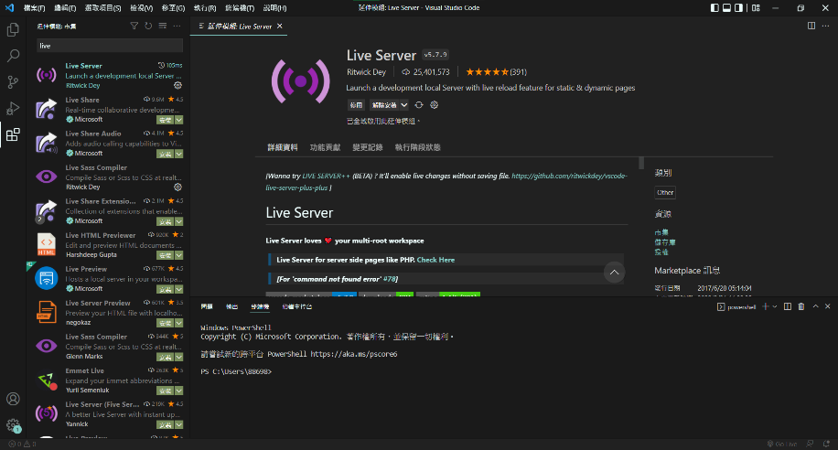The width and height of the screenshot is (838, 450).
Task: Switch to Output tab in panel
Action: (232, 306)
